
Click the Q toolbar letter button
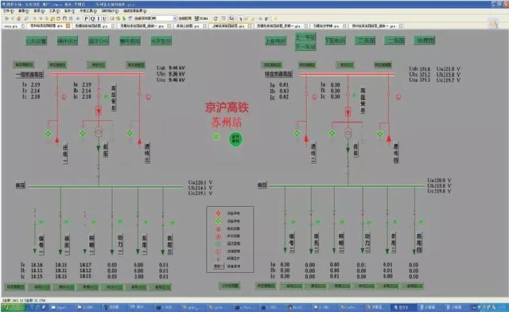pyautogui.click(x=92, y=18)
